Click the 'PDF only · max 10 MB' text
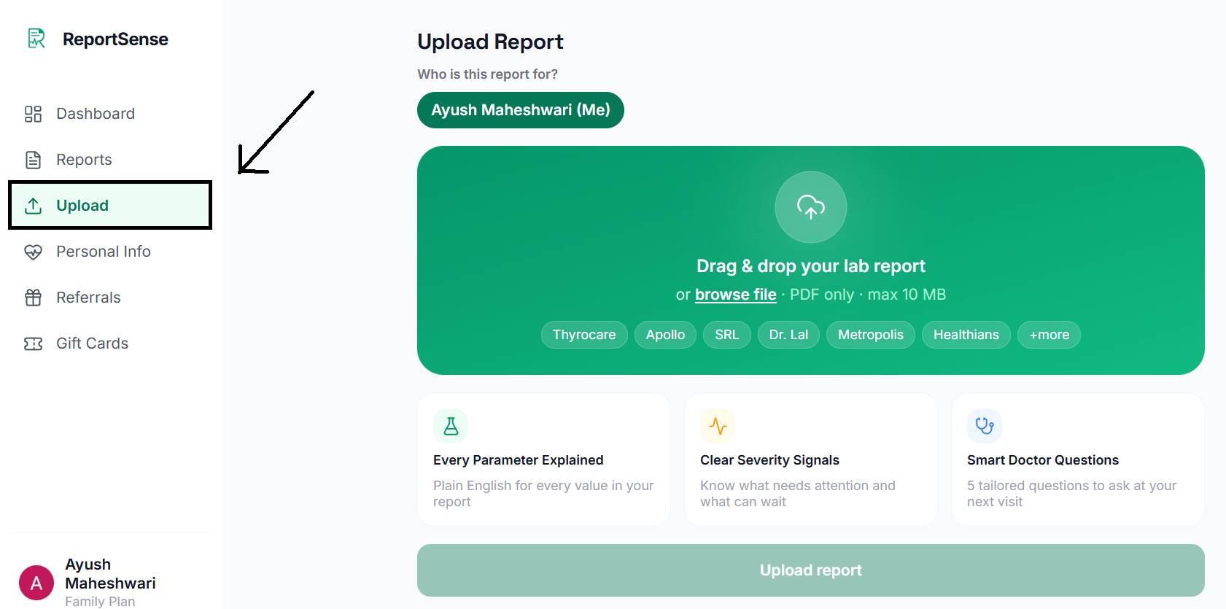This screenshot has width=1226, height=609. pyautogui.click(x=868, y=295)
